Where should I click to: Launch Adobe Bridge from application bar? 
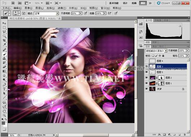[13, 3]
